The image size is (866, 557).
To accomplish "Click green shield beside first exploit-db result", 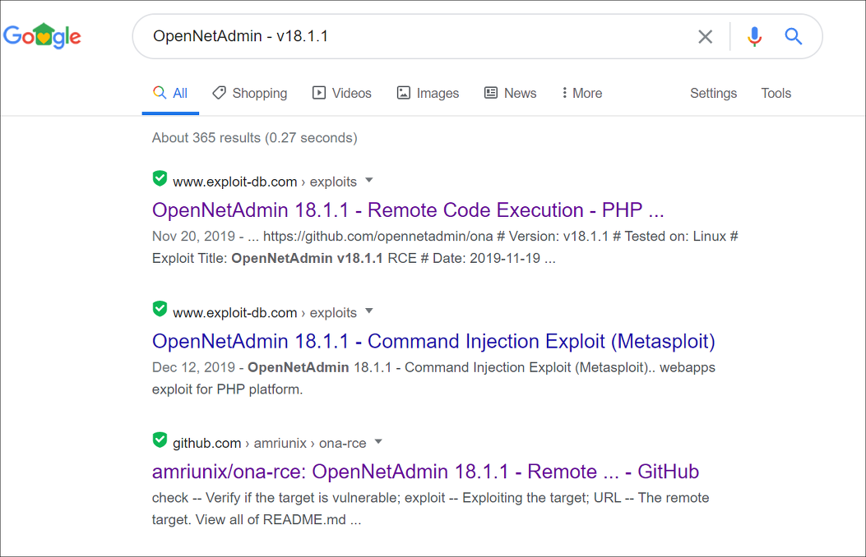I will [x=160, y=178].
